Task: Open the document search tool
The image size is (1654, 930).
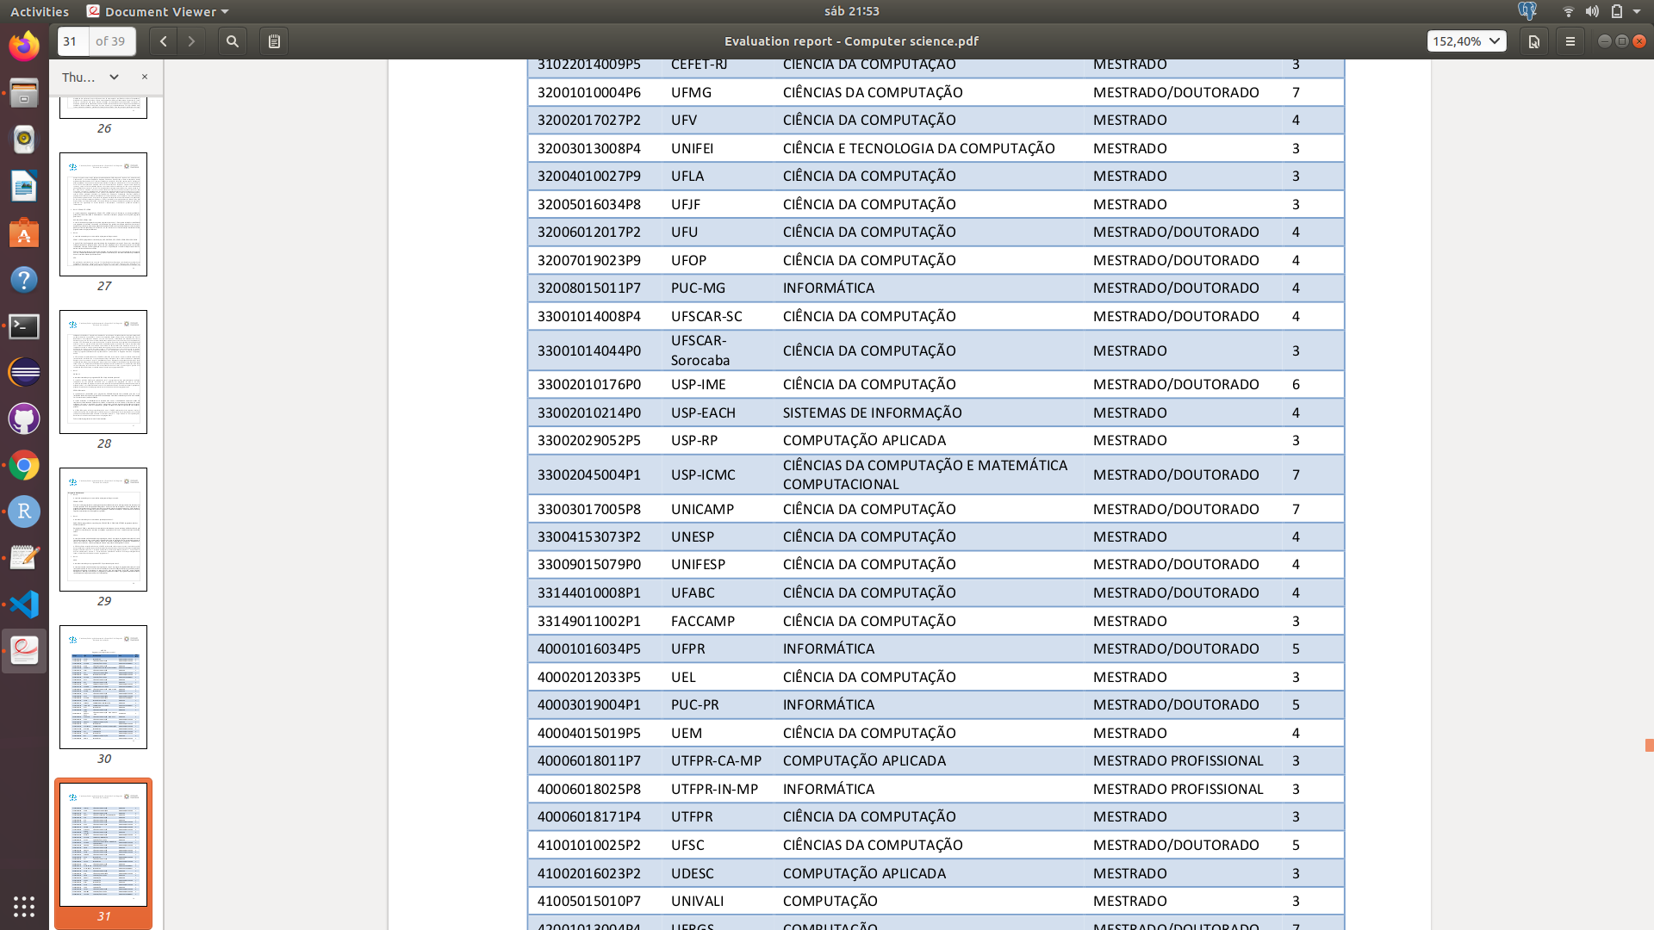Action: pos(233,41)
